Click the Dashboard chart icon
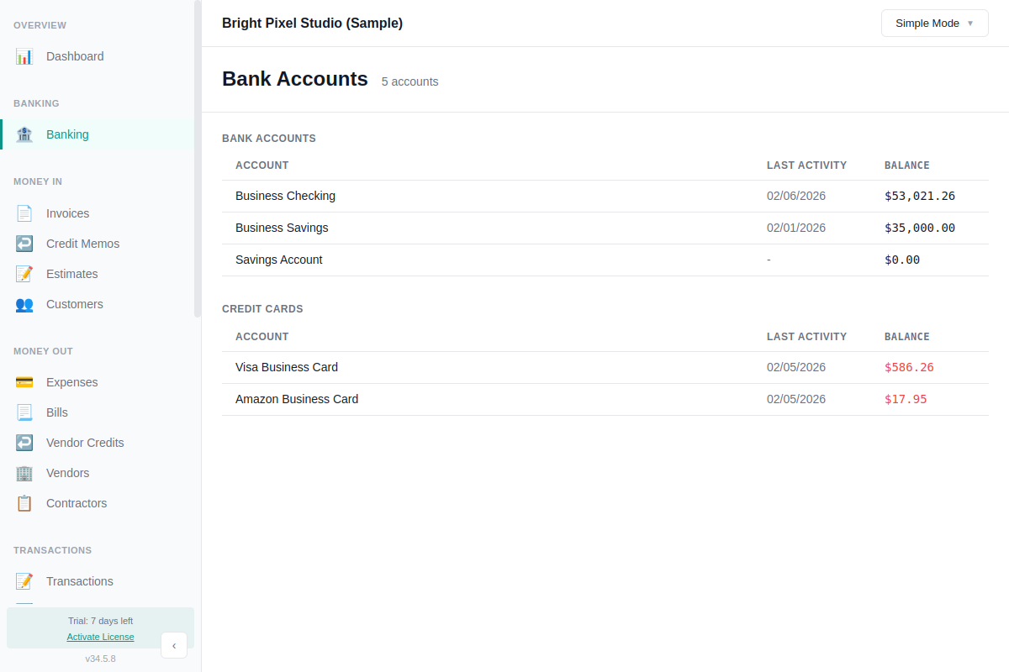The image size is (1009, 672). 24,55
